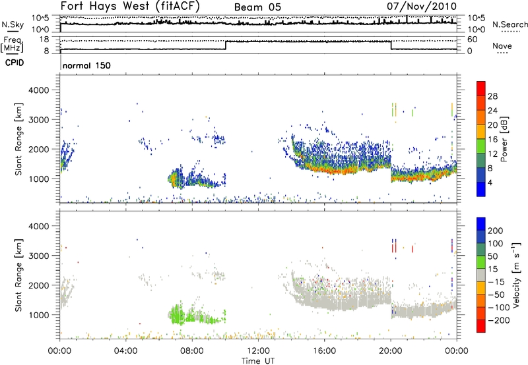Click the frequency step down at 20:00

[x=391, y=45]
